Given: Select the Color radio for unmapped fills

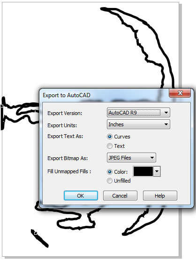Looking at the screenshot, I should 110,172.
